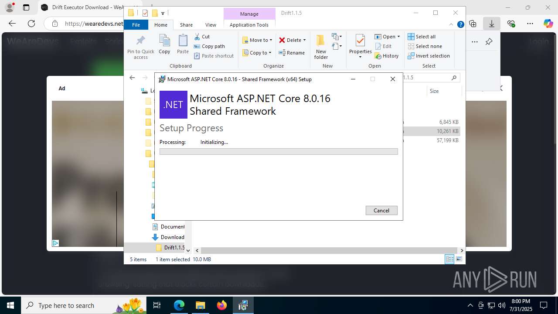This screenshot has width=558, height=314.
Task: Click the horizontal scrollbar right arrow
Action: [462, 251]
